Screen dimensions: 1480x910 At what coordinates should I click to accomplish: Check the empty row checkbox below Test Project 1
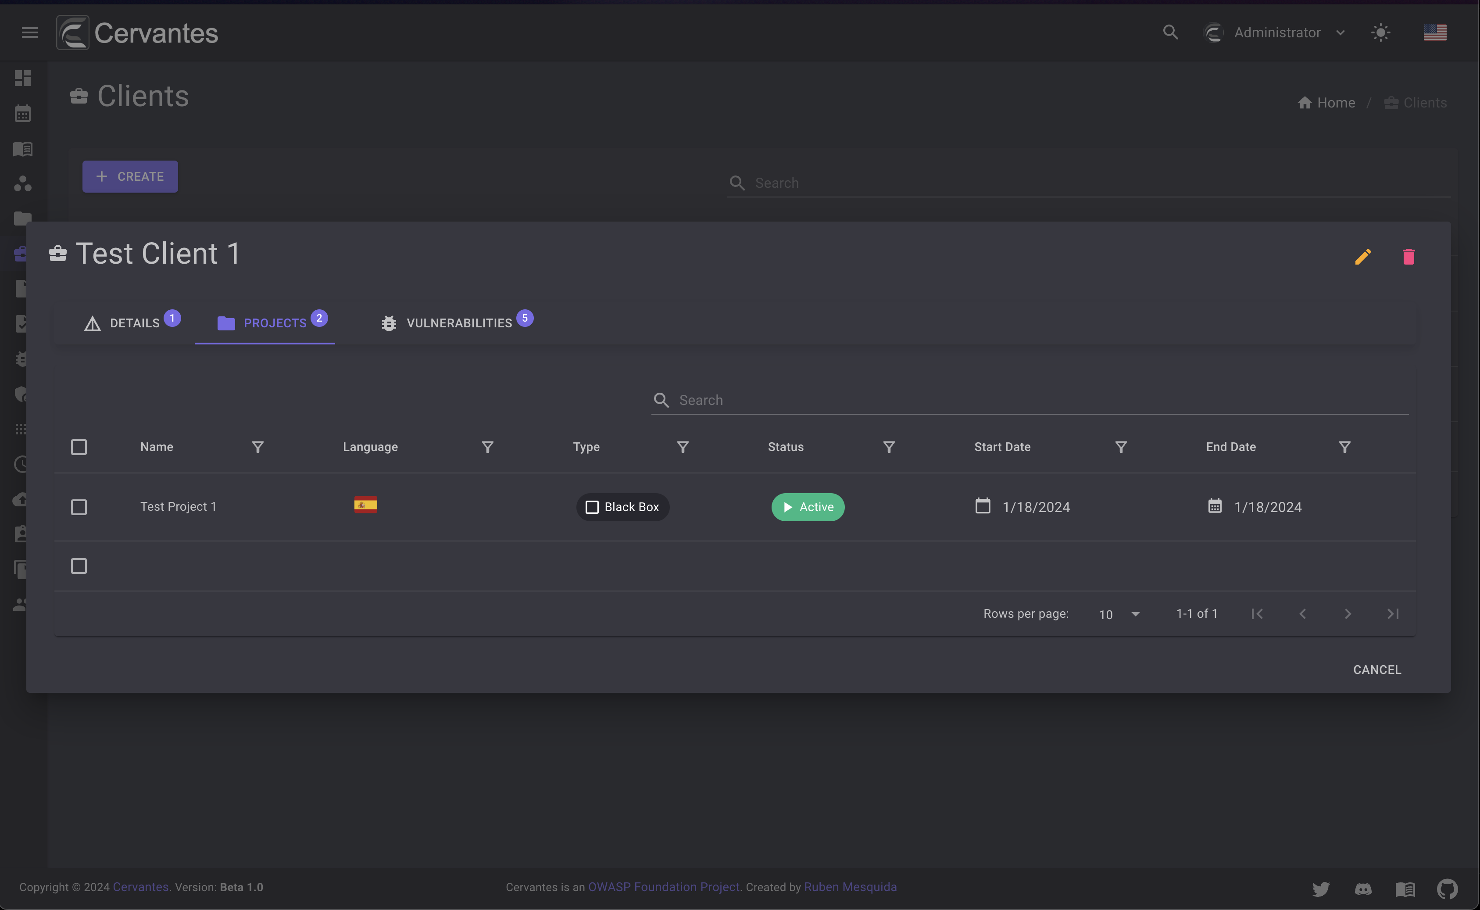point(79,566)
